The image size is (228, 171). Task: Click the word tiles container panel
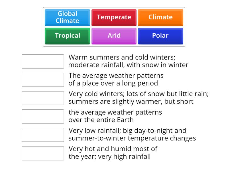tap(114, 27)
